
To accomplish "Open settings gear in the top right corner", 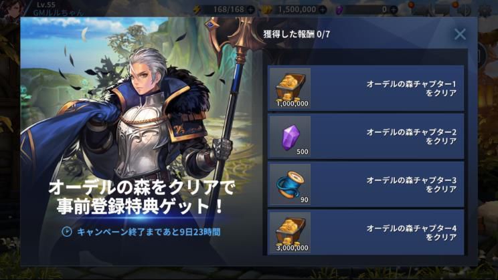I will 485,11.
